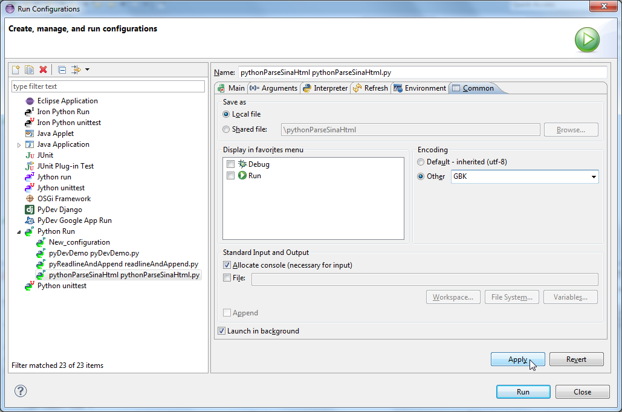The height and width of the screenshot is (412, 622).
Task: Select PyDev Django configuration type
Action: (x=60, y=210)
